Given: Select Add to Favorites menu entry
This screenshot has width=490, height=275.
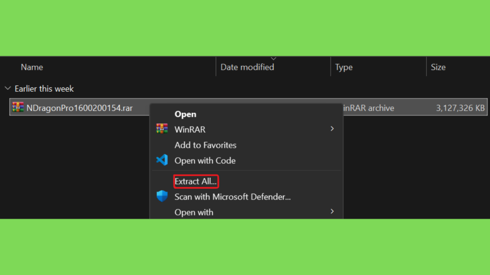Looking at the screenshot, I should coord(205,145).
